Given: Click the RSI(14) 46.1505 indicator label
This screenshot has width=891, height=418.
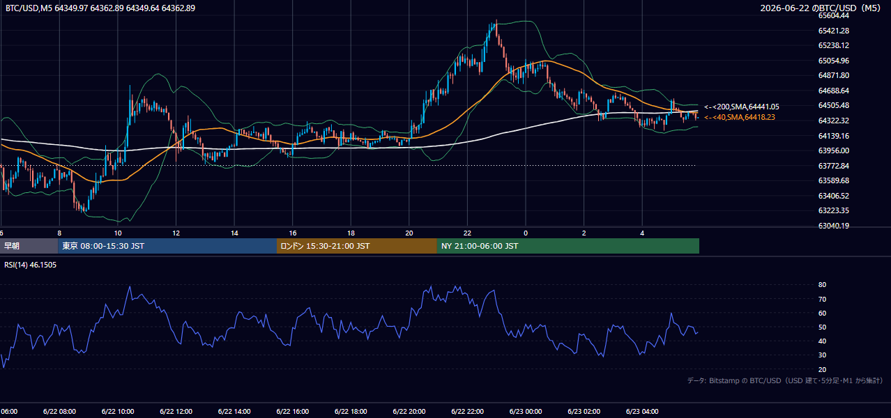Looking at the screenshot, I should 31,265.
